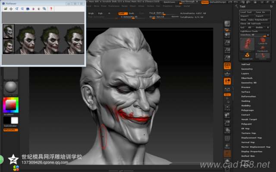
Task: Toggle PolyF wireframe display
Action: [227, 138]
